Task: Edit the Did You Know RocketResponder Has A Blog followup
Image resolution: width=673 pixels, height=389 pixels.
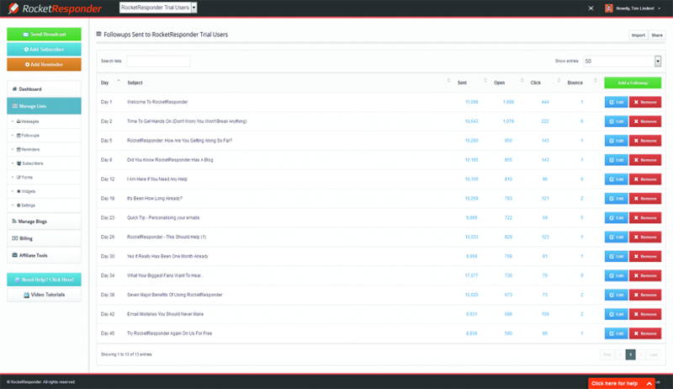Action: (x=616, y=160)
